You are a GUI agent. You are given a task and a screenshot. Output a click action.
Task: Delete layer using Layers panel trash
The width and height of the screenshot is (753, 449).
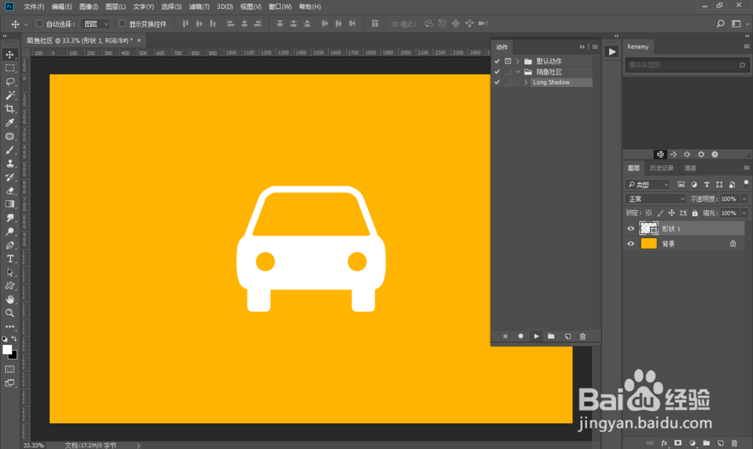pyautogui.click(x=733, y=443)
